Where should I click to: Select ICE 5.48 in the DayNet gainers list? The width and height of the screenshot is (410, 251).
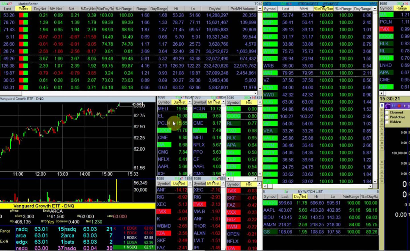tap(172, 173)
